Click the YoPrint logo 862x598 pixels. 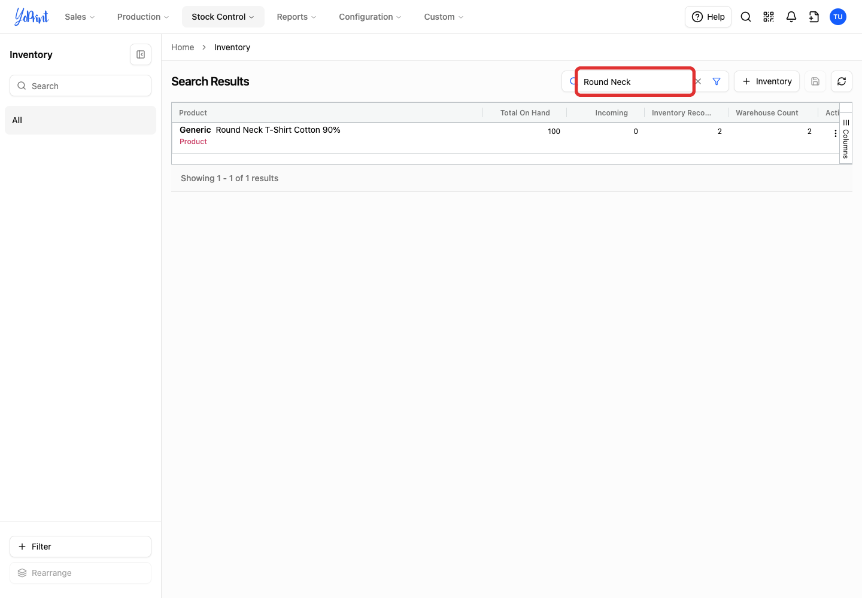click(32, 17)
